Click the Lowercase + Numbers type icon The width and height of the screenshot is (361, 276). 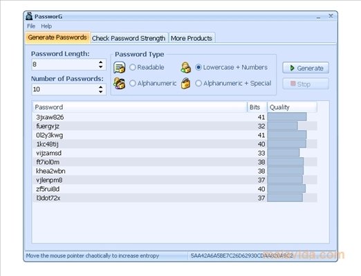(x=186, y=67)
